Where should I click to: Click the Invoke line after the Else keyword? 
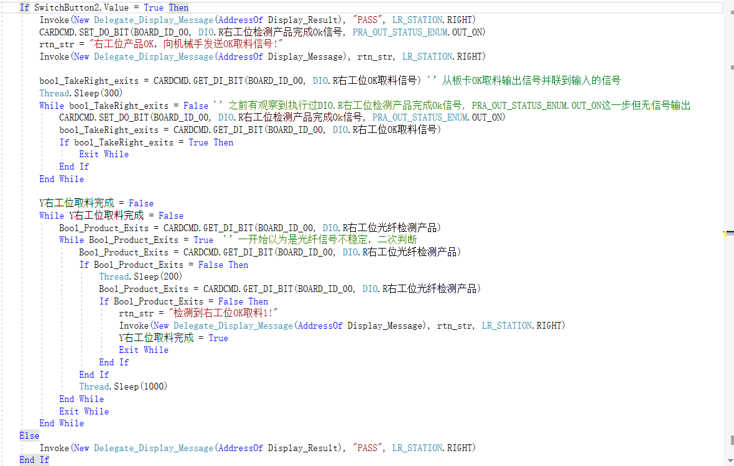[258, 448]
